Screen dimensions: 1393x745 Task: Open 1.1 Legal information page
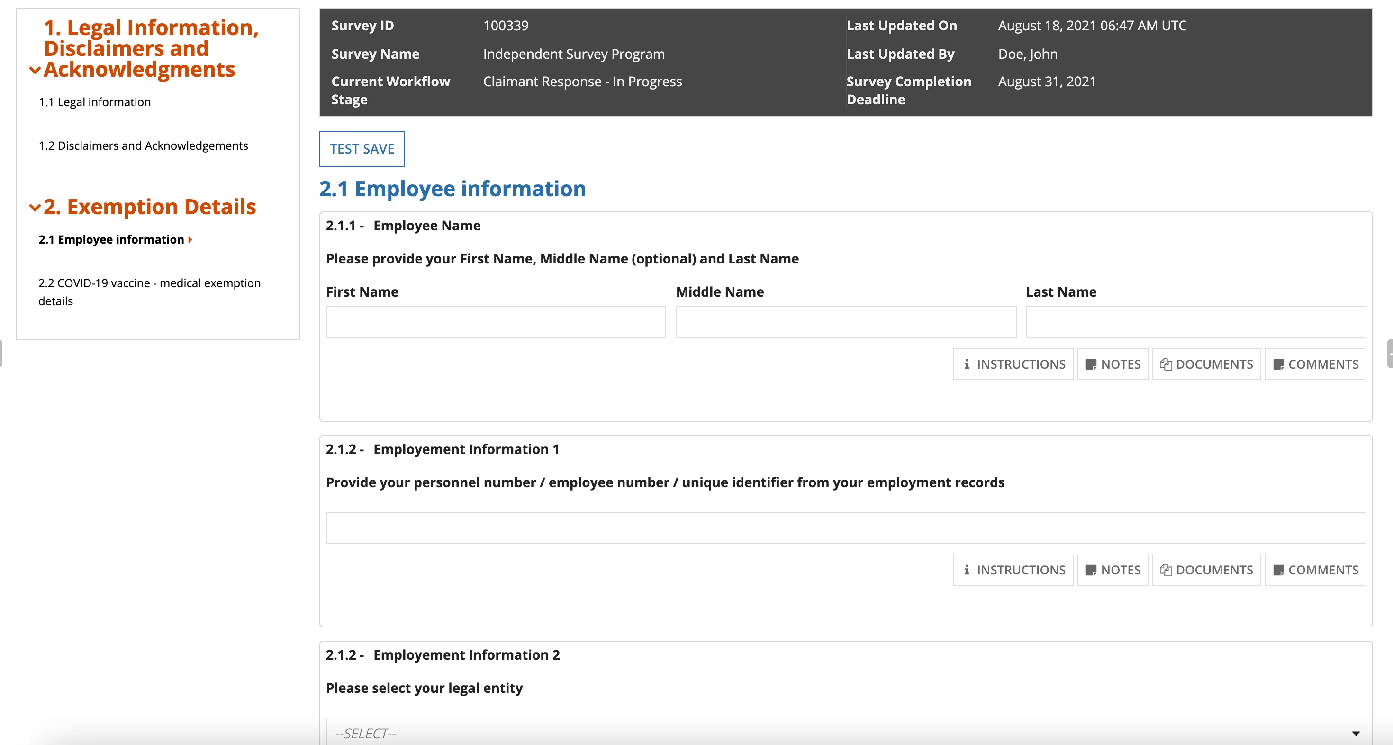95,102
